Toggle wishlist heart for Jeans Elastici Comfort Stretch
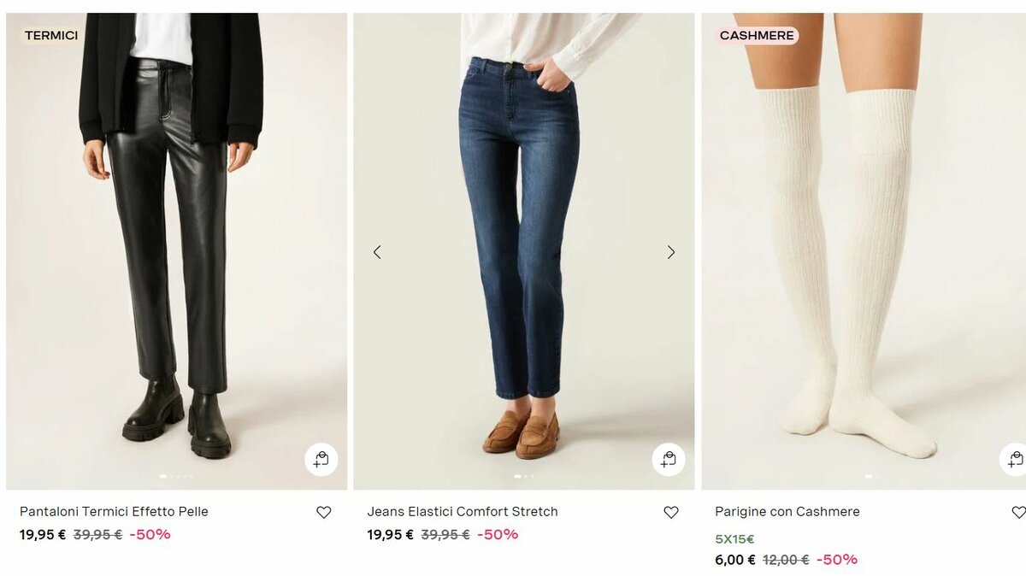1026x576 pixels. point(671,512)
